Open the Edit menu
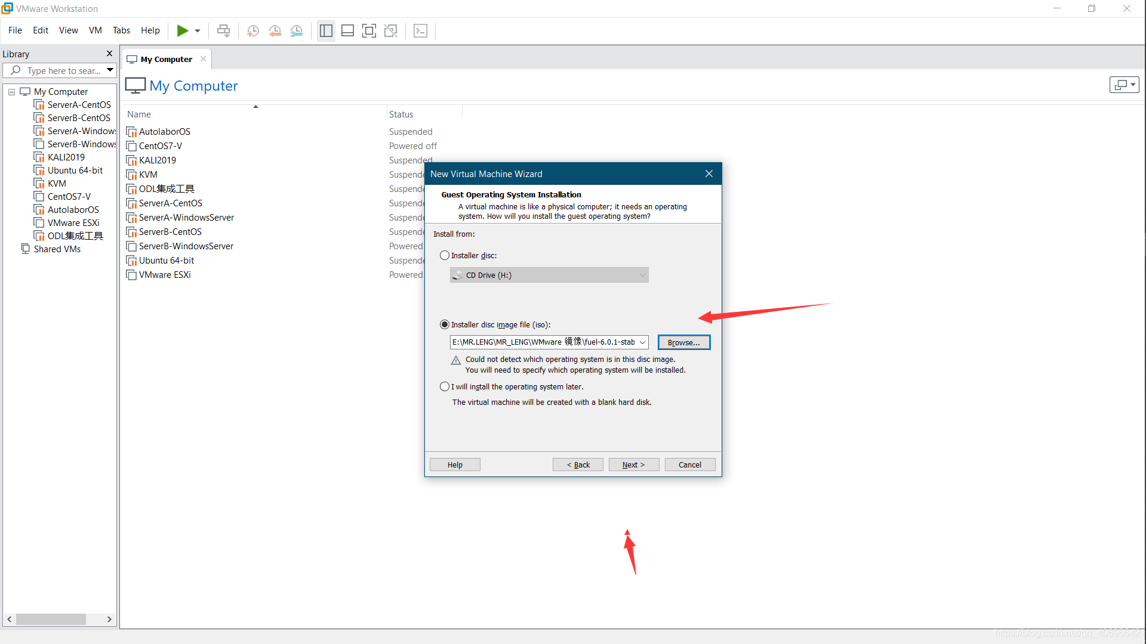 click(x=41, y=30)
